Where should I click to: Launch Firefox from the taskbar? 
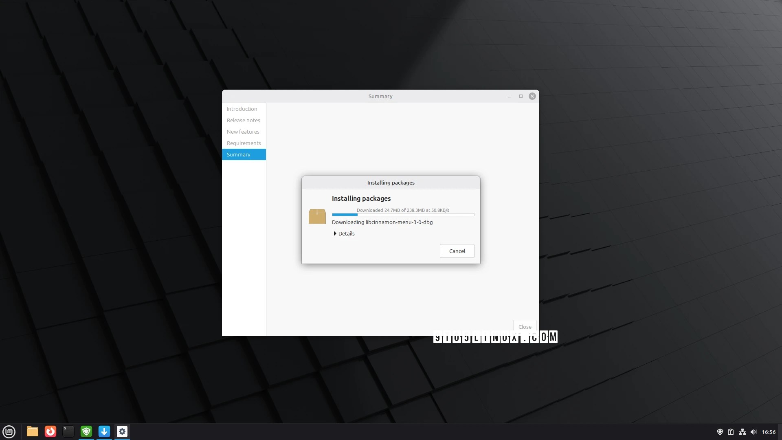[51, 431]
